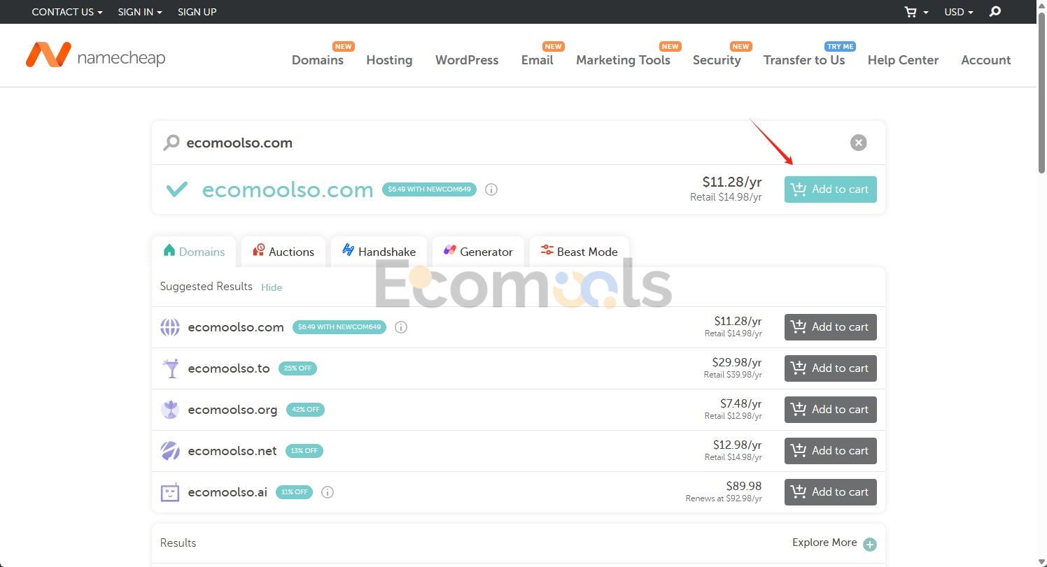The width and height of the screenshot is (1047, 567).
Task: Switch to the Beast Mode tab
Action: 579,252
